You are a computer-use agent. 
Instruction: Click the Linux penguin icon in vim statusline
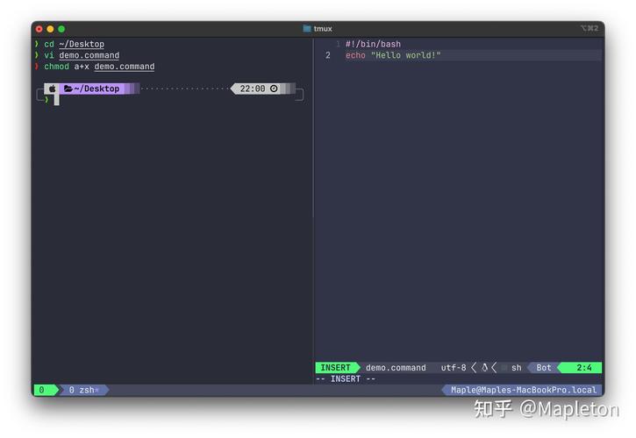(x=484, y=368)
